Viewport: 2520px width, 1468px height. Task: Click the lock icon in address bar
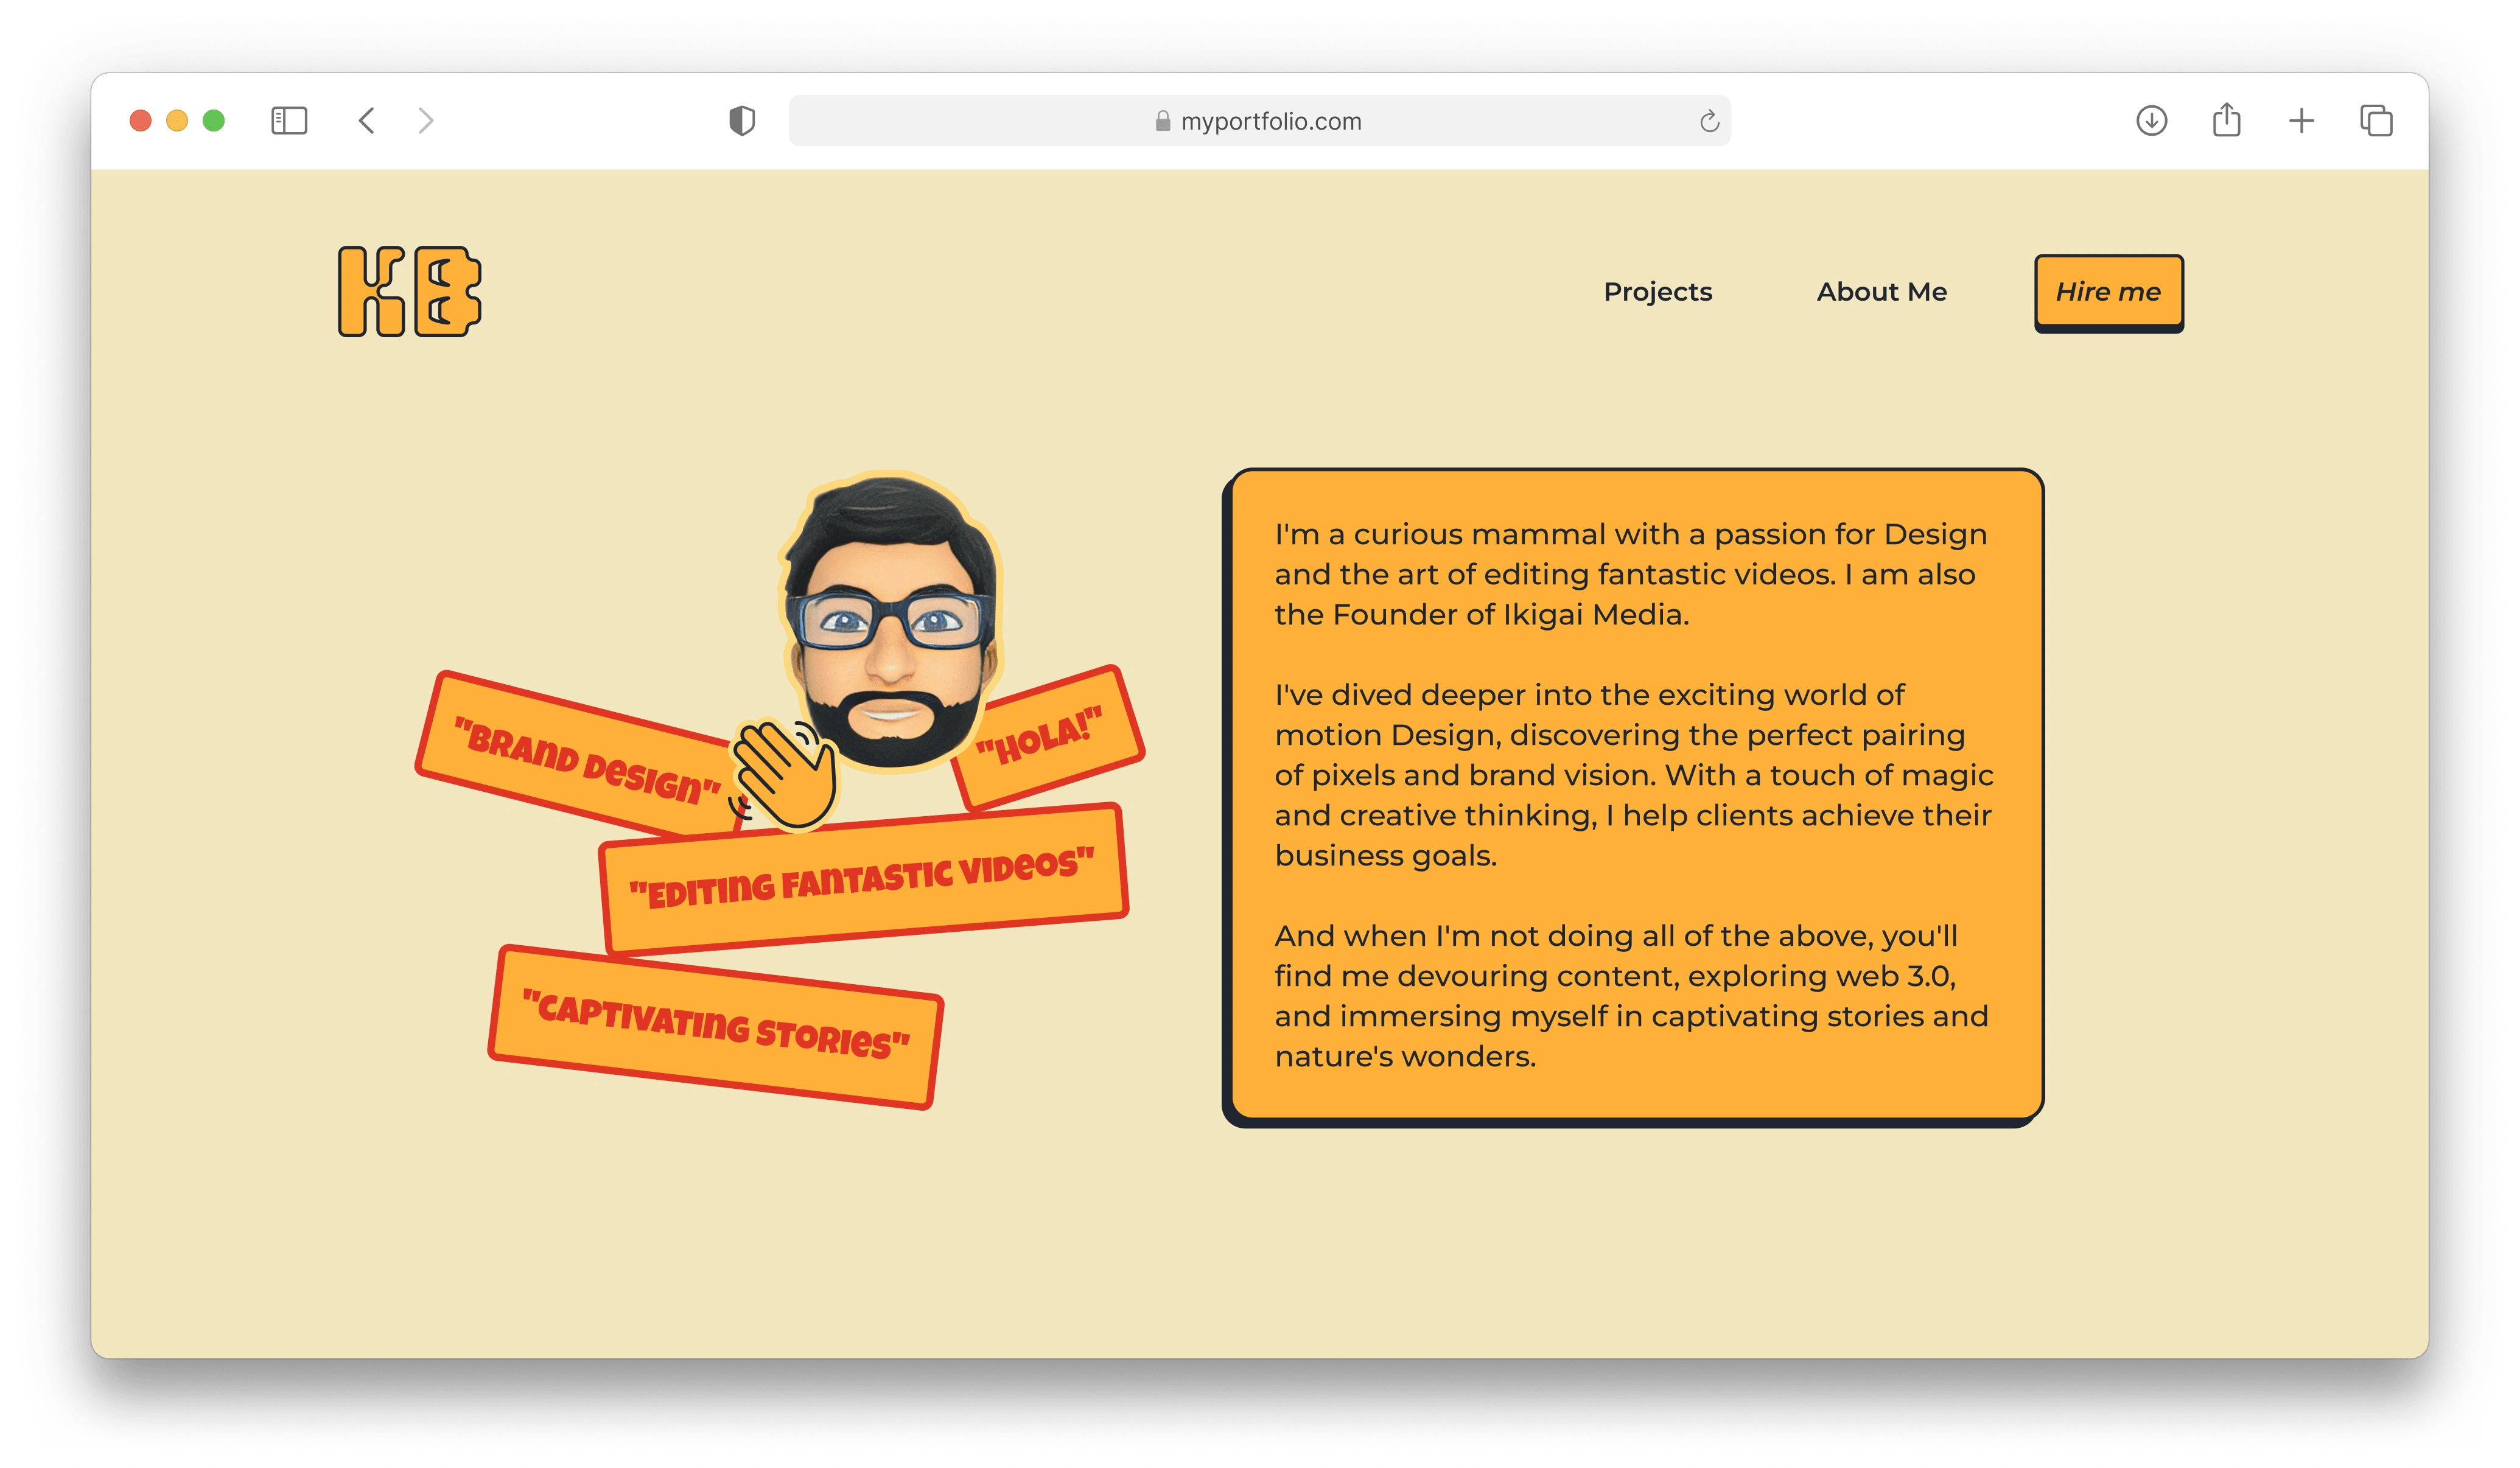click(x=1163, y=121)
